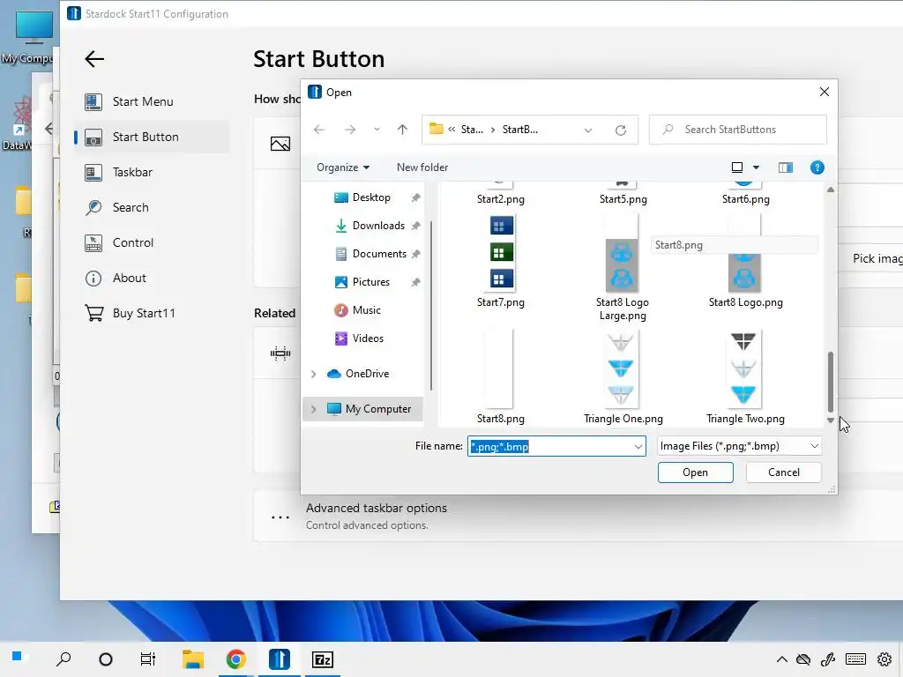This screenshot has height=677, width=903.
Task: Select the Start8 Logo.png thumbnail
Action: [x=744, y=273]
